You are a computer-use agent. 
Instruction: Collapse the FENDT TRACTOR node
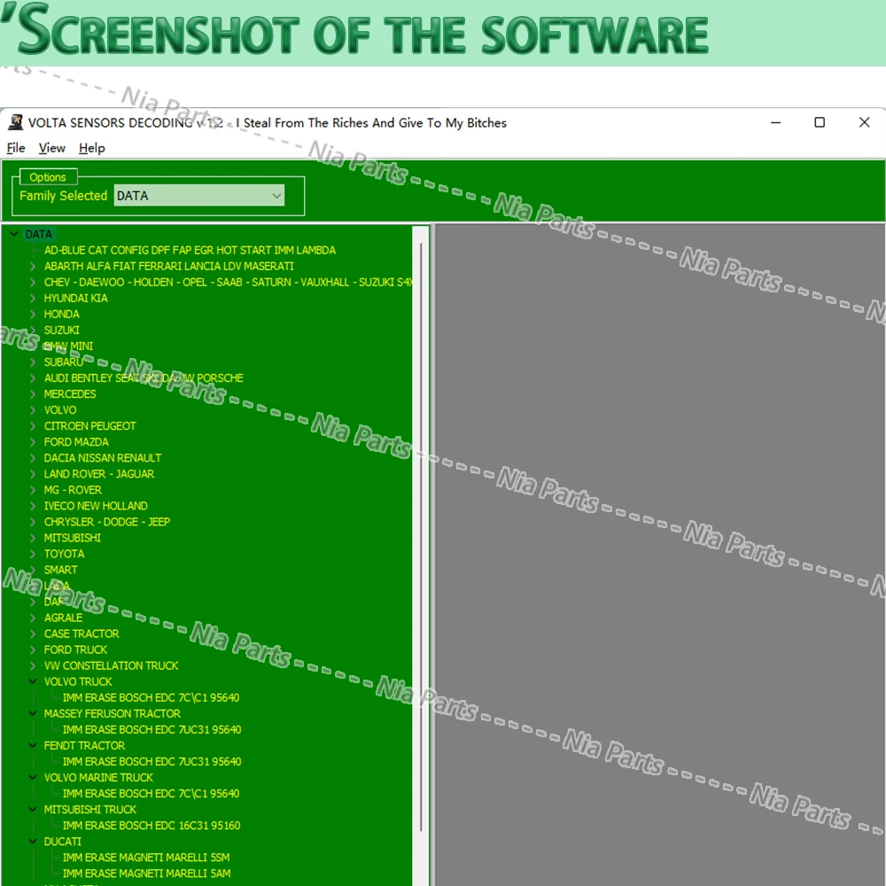point(33,745)
